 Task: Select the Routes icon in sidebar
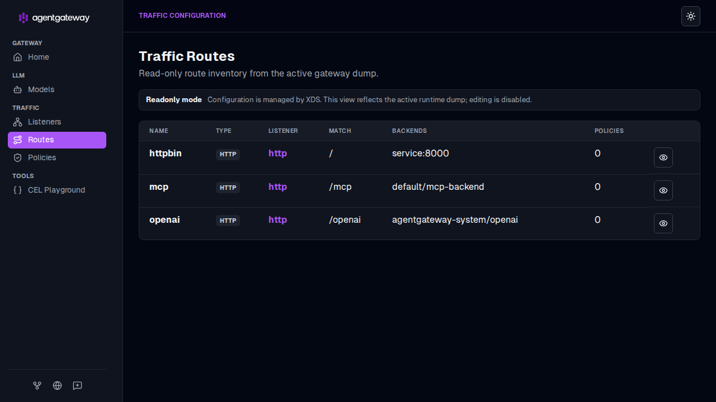tap(18, 140)
